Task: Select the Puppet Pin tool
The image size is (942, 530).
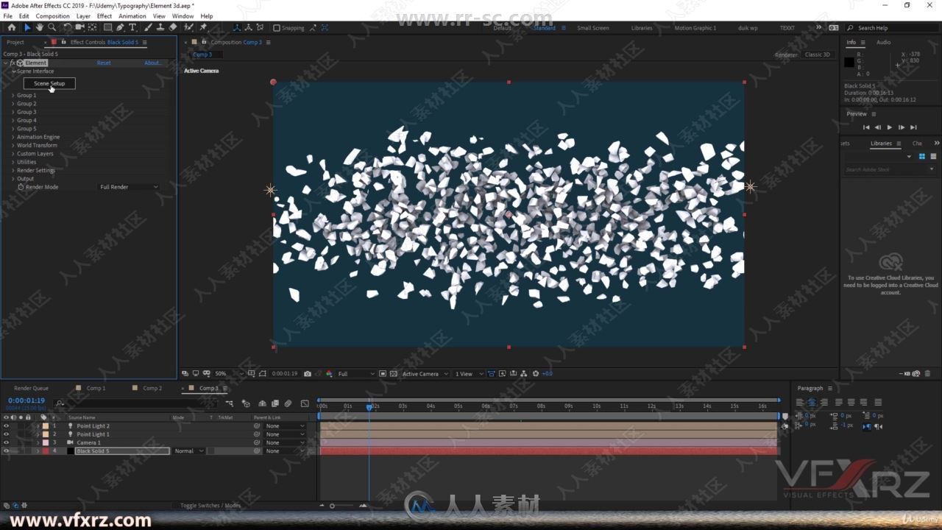Action: pyautogui.click(x=203, y=27)
